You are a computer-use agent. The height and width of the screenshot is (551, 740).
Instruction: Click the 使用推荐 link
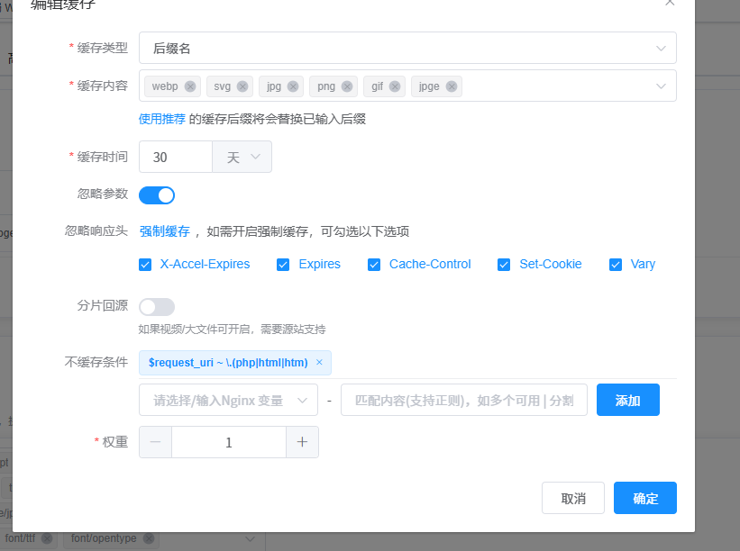click(x=162, y=119)
